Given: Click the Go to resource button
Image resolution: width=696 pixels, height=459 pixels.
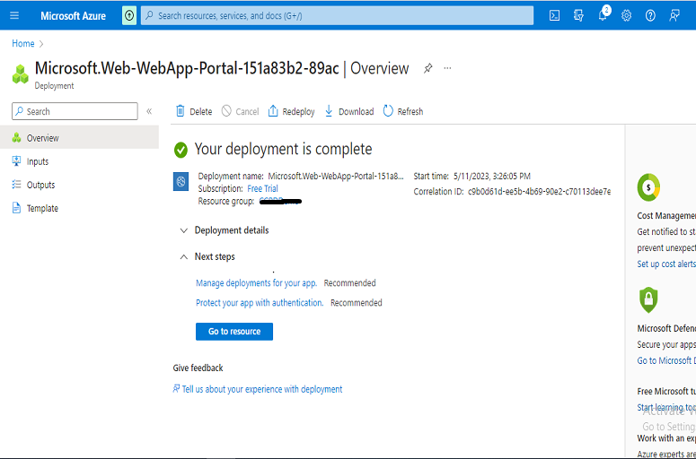Looking at the screenshot, I should 234,332.
